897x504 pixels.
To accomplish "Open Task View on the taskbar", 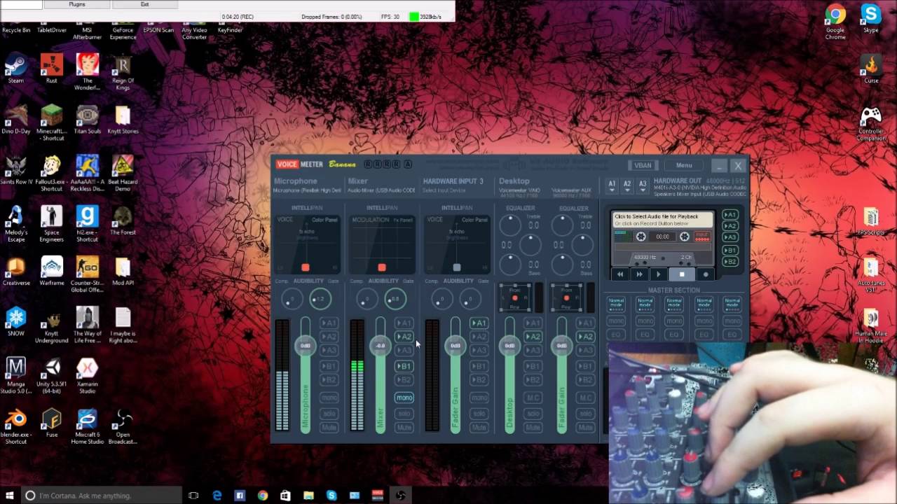I will (194, 496).
